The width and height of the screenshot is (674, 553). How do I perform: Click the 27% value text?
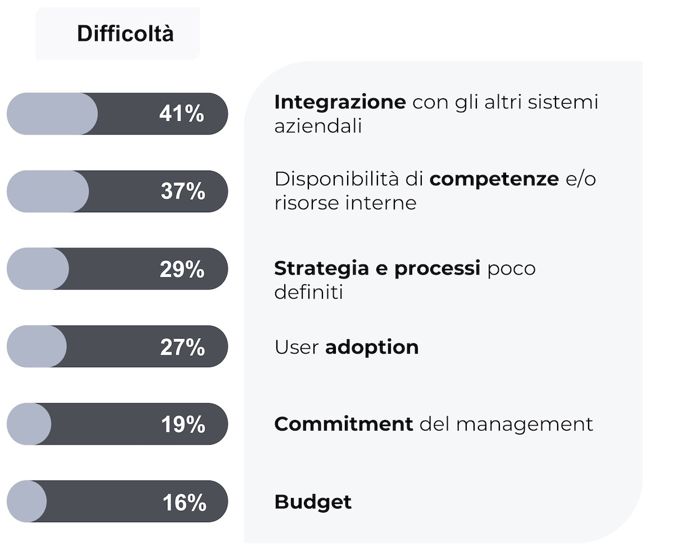(x=182, y=348)
